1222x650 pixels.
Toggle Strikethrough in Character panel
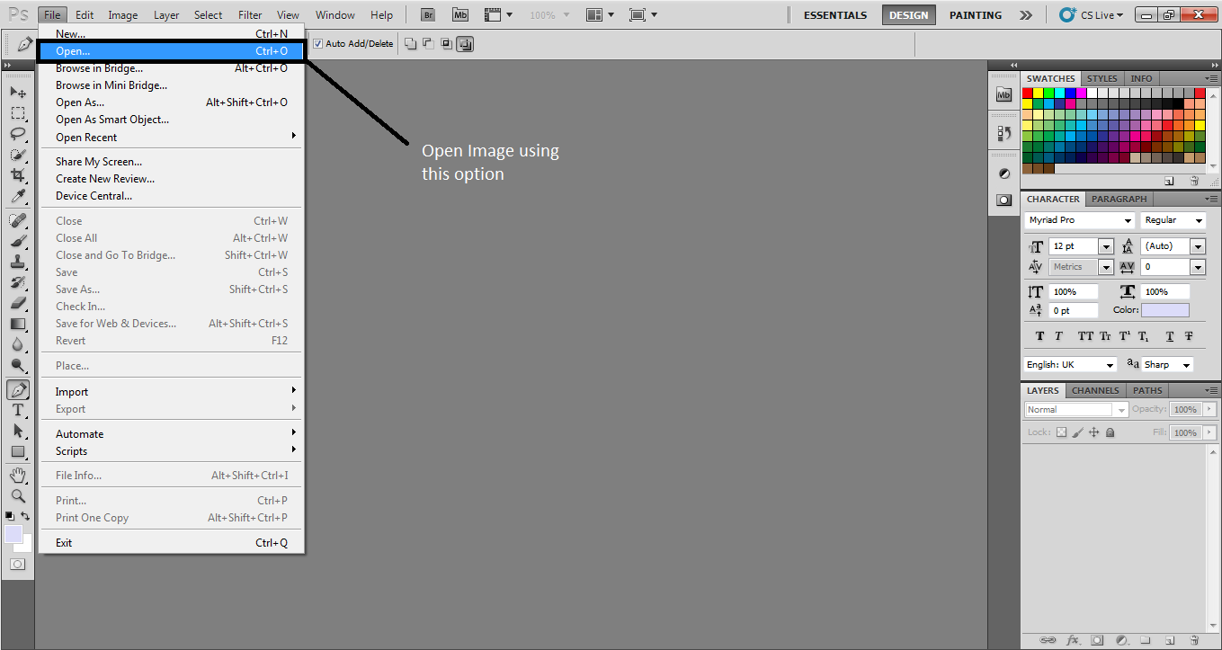1189,336
